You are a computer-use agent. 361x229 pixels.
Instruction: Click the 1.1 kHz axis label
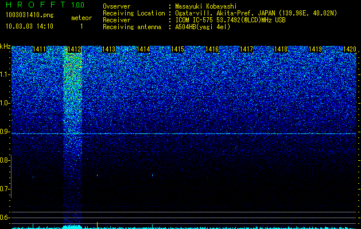point(3,74)
